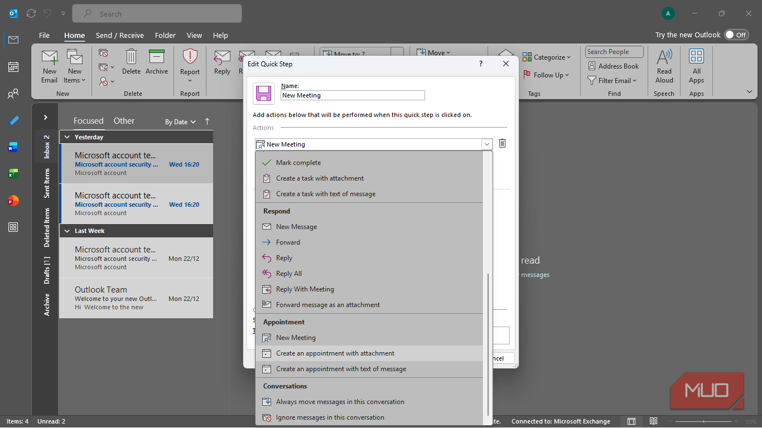Click the dialog help question mark
The width and height of the screenshot is (762, 428).
click(481, 64)
